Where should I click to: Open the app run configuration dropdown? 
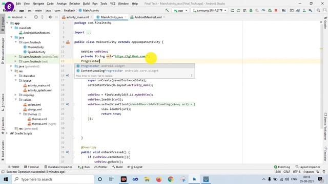point(180,10)
